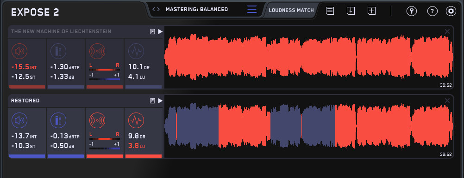Open the license key icon
Viewport: 464px width, 178px height.
point(411,12)
